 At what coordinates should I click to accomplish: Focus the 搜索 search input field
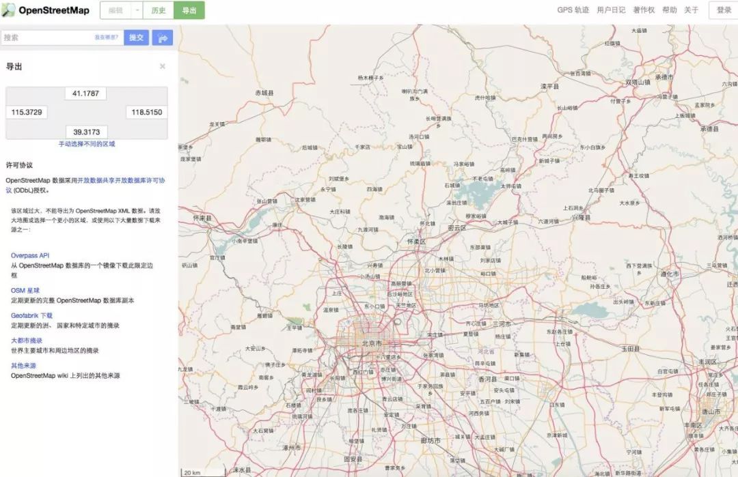pos(62,38)
